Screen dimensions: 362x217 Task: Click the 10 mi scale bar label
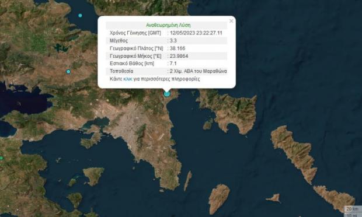[352, 215]
